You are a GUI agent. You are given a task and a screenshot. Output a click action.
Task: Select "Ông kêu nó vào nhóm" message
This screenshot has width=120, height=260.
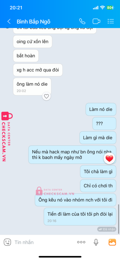click(75, 200)
